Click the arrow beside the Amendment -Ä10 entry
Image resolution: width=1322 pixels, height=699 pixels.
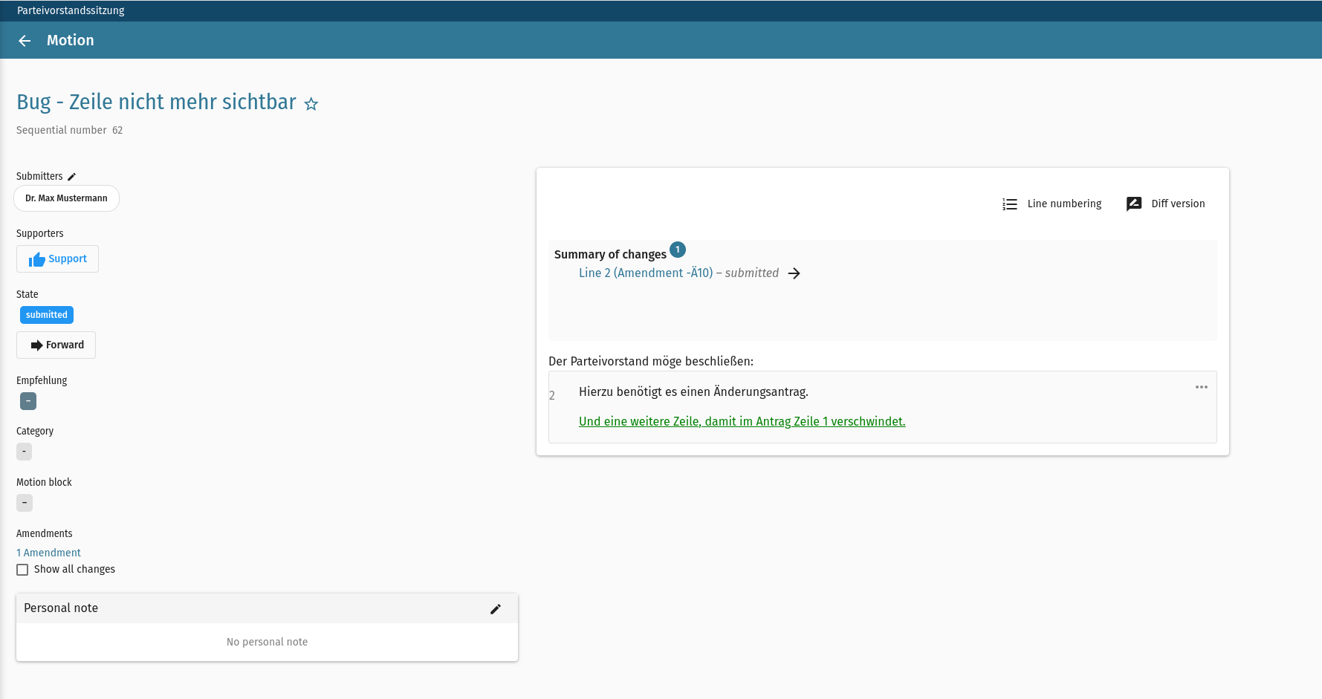click(794, 273)
